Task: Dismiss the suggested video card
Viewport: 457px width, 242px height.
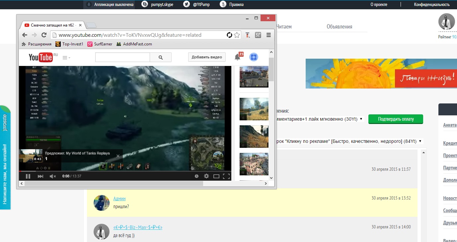Action: [118, 155]
